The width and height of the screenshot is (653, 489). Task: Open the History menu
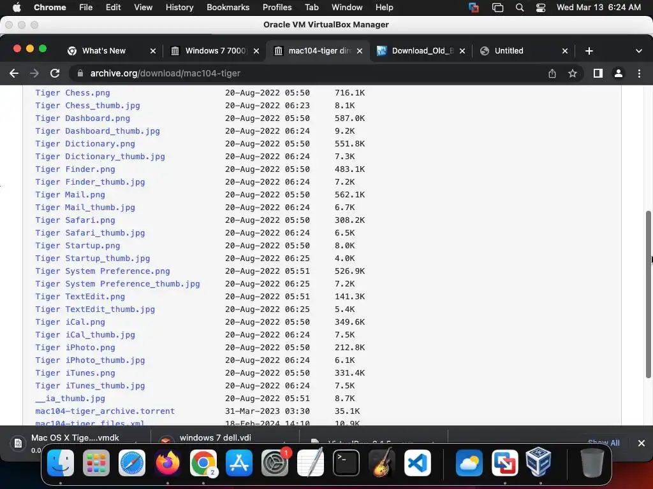click(x=179, y=8)
